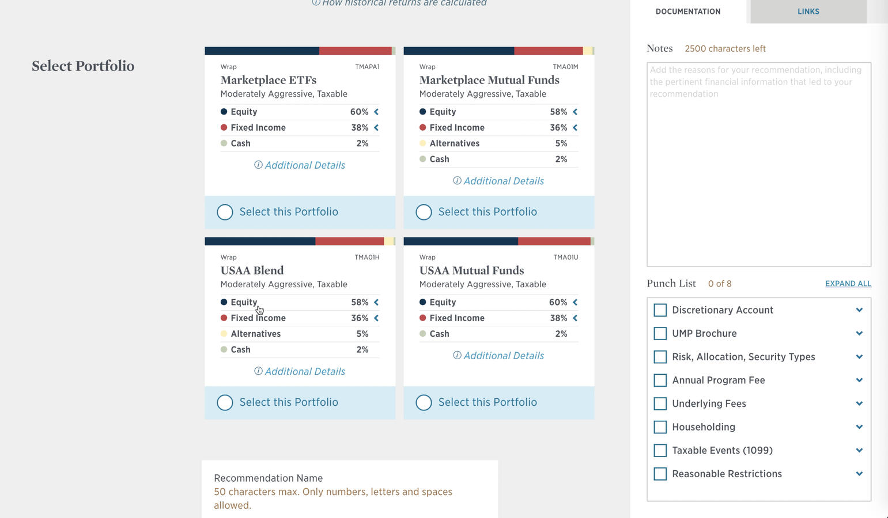Open Additional Details for USAA Blend
The width and height of the screenshot is (888, 518).
click(x=300, y=372)
